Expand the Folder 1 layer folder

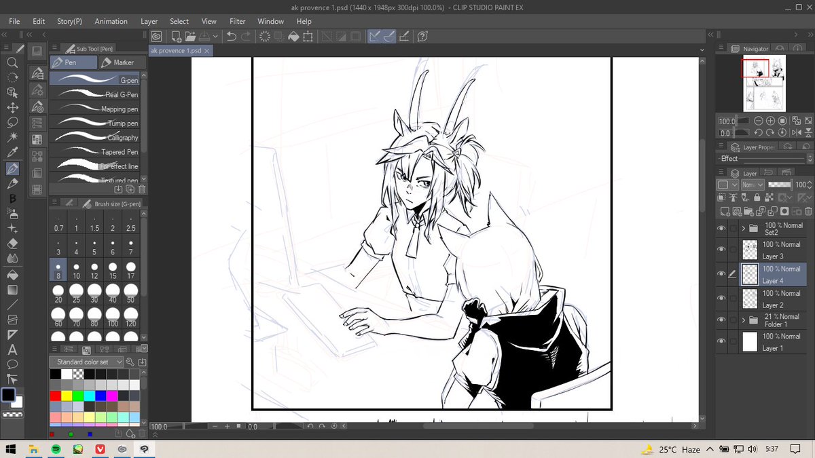point(744,320)
